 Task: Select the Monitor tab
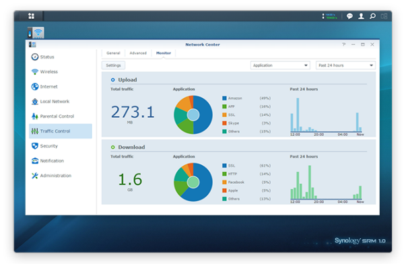(164, 53)
